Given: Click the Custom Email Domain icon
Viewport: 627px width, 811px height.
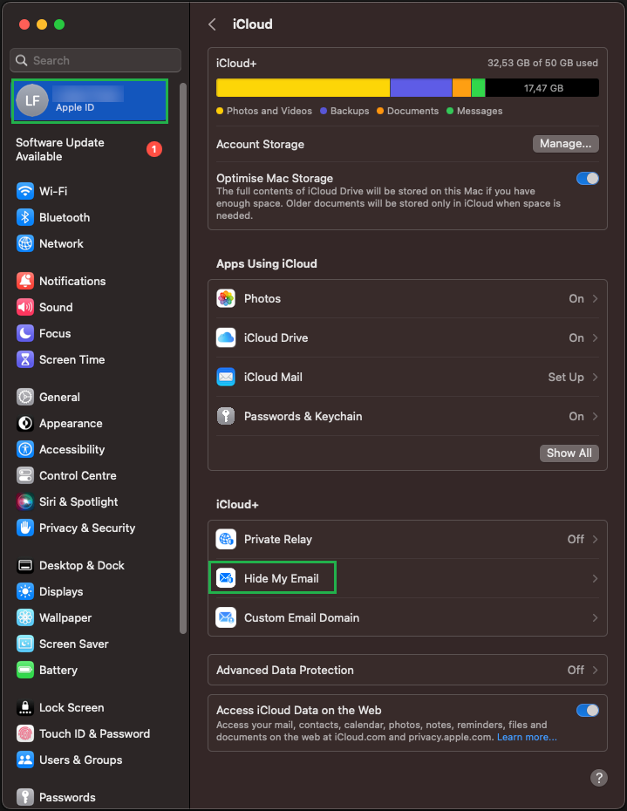Looking at the screenshot, I should click(226, 617).
